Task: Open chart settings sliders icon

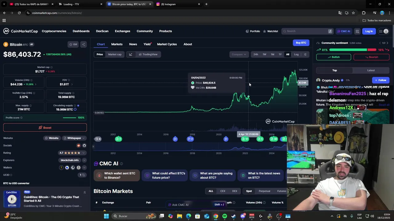Action: click(305, 54)
